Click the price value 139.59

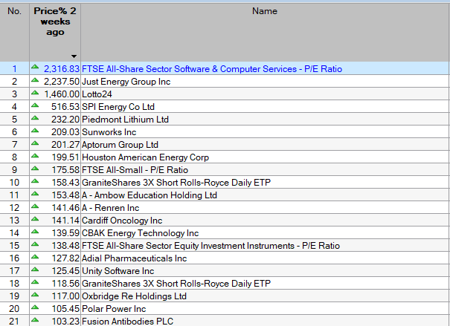pos(65,232)
